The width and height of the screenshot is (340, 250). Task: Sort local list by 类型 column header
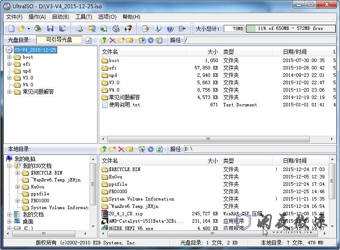tap(247, 161)
